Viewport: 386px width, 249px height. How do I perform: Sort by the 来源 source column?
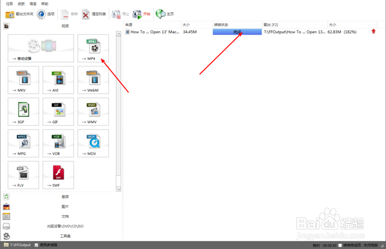152,25
